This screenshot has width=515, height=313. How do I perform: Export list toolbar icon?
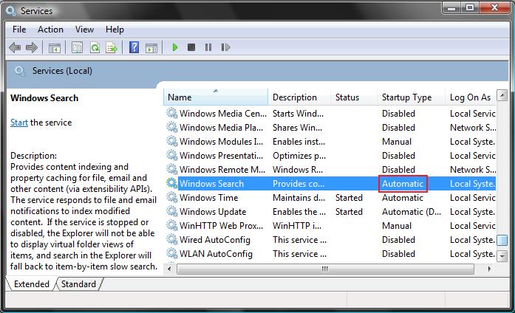[112, 47]
